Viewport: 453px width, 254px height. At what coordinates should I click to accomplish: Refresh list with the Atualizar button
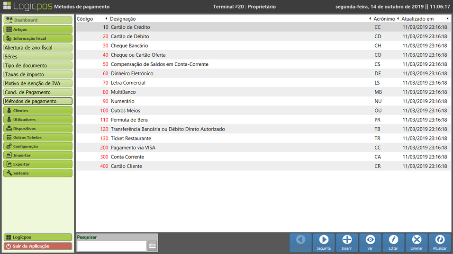(x=440, y=242)
